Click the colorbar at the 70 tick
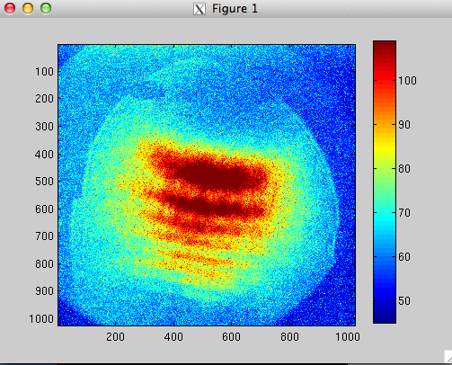 [x=385, y=212]
